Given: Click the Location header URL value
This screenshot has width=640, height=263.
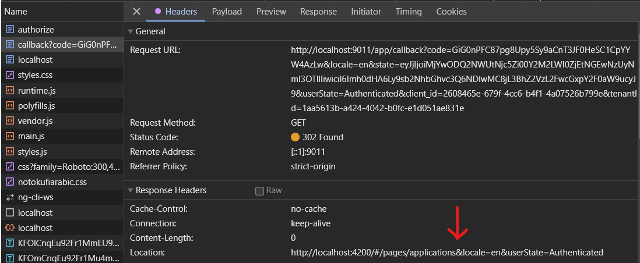Looking at the screenshot, I should [x=447, y=253].
